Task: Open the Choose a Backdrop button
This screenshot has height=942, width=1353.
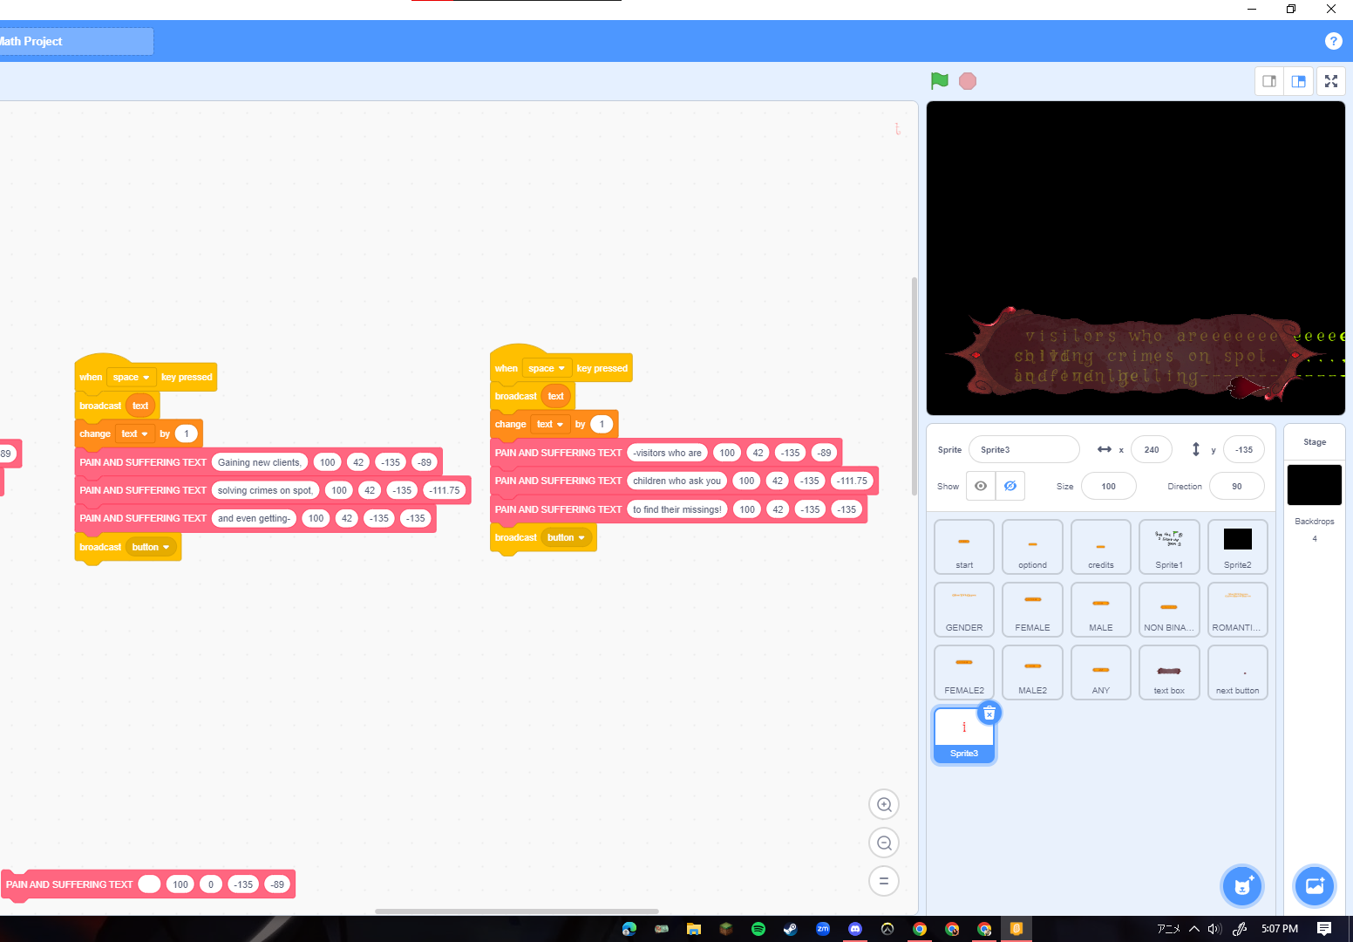Action: tap(1315, 887)
